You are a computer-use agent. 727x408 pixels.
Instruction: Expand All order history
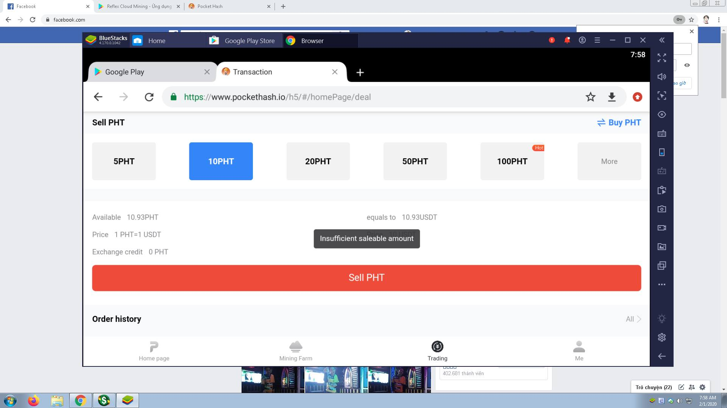coord(633,319)
